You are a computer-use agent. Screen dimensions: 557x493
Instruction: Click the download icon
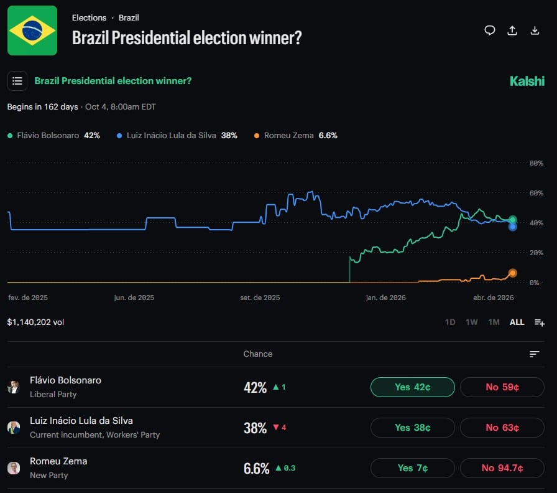point(535,31)
